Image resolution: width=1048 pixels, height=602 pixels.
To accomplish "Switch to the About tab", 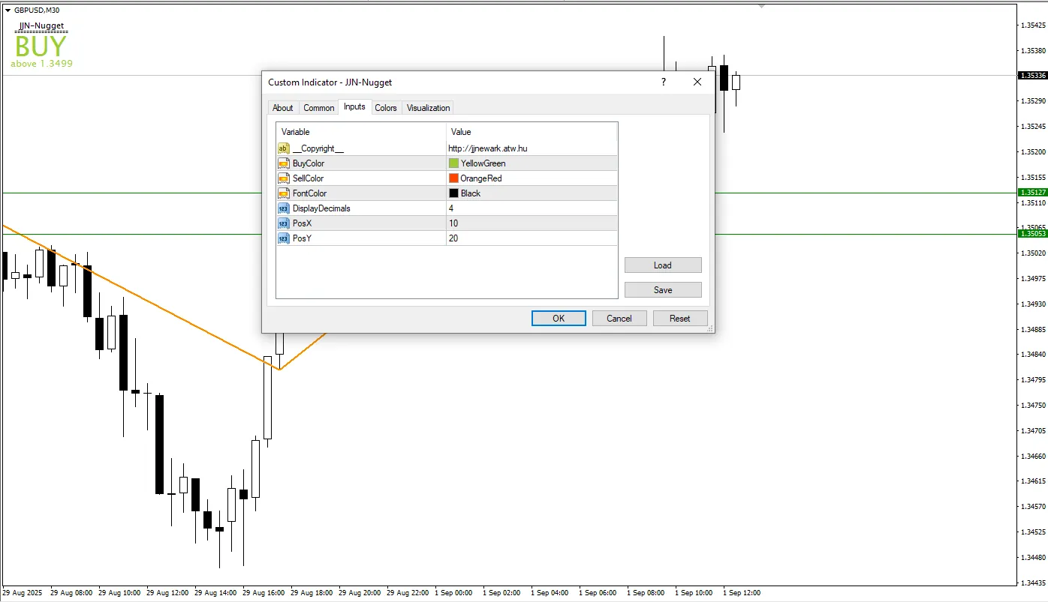I will click(x=282, y=108).
